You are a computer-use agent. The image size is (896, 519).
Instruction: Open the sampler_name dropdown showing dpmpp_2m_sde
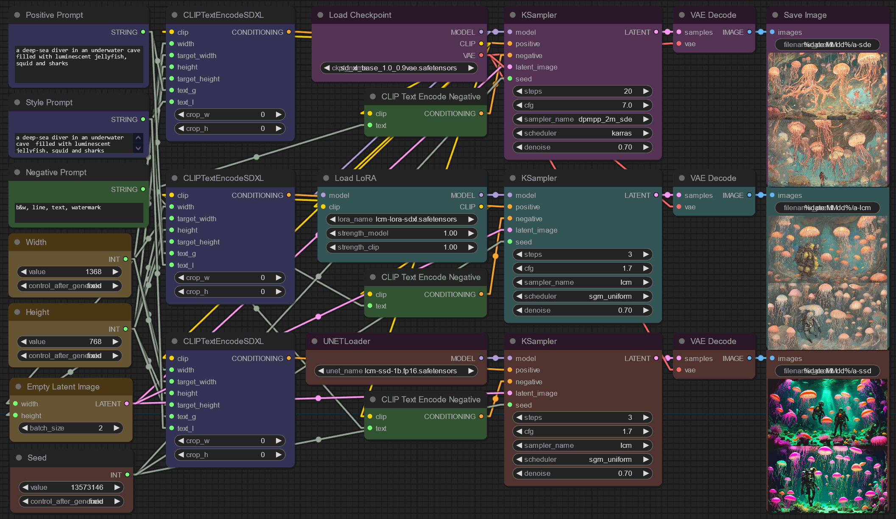pyautogui.click(x=583, y=119)
